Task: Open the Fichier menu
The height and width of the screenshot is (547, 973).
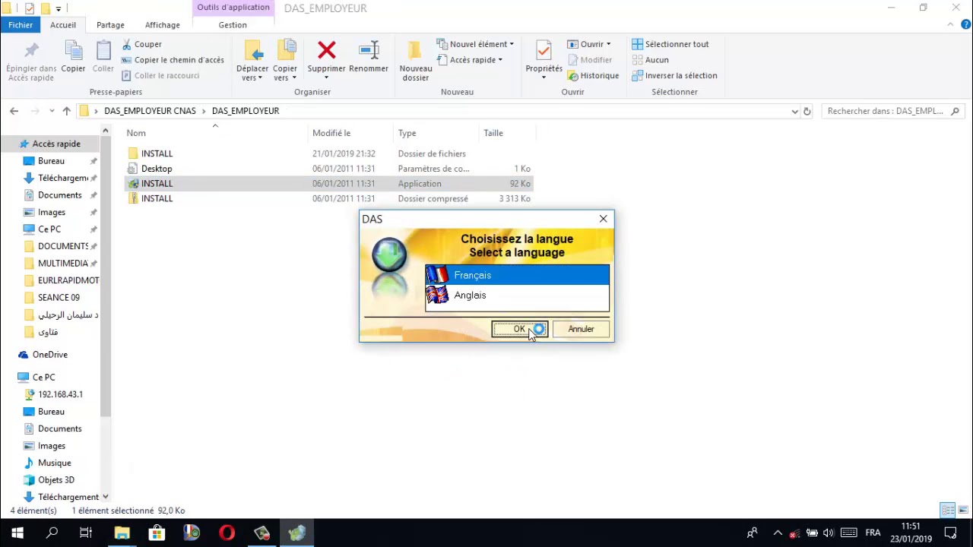Action: pos(21,25)
